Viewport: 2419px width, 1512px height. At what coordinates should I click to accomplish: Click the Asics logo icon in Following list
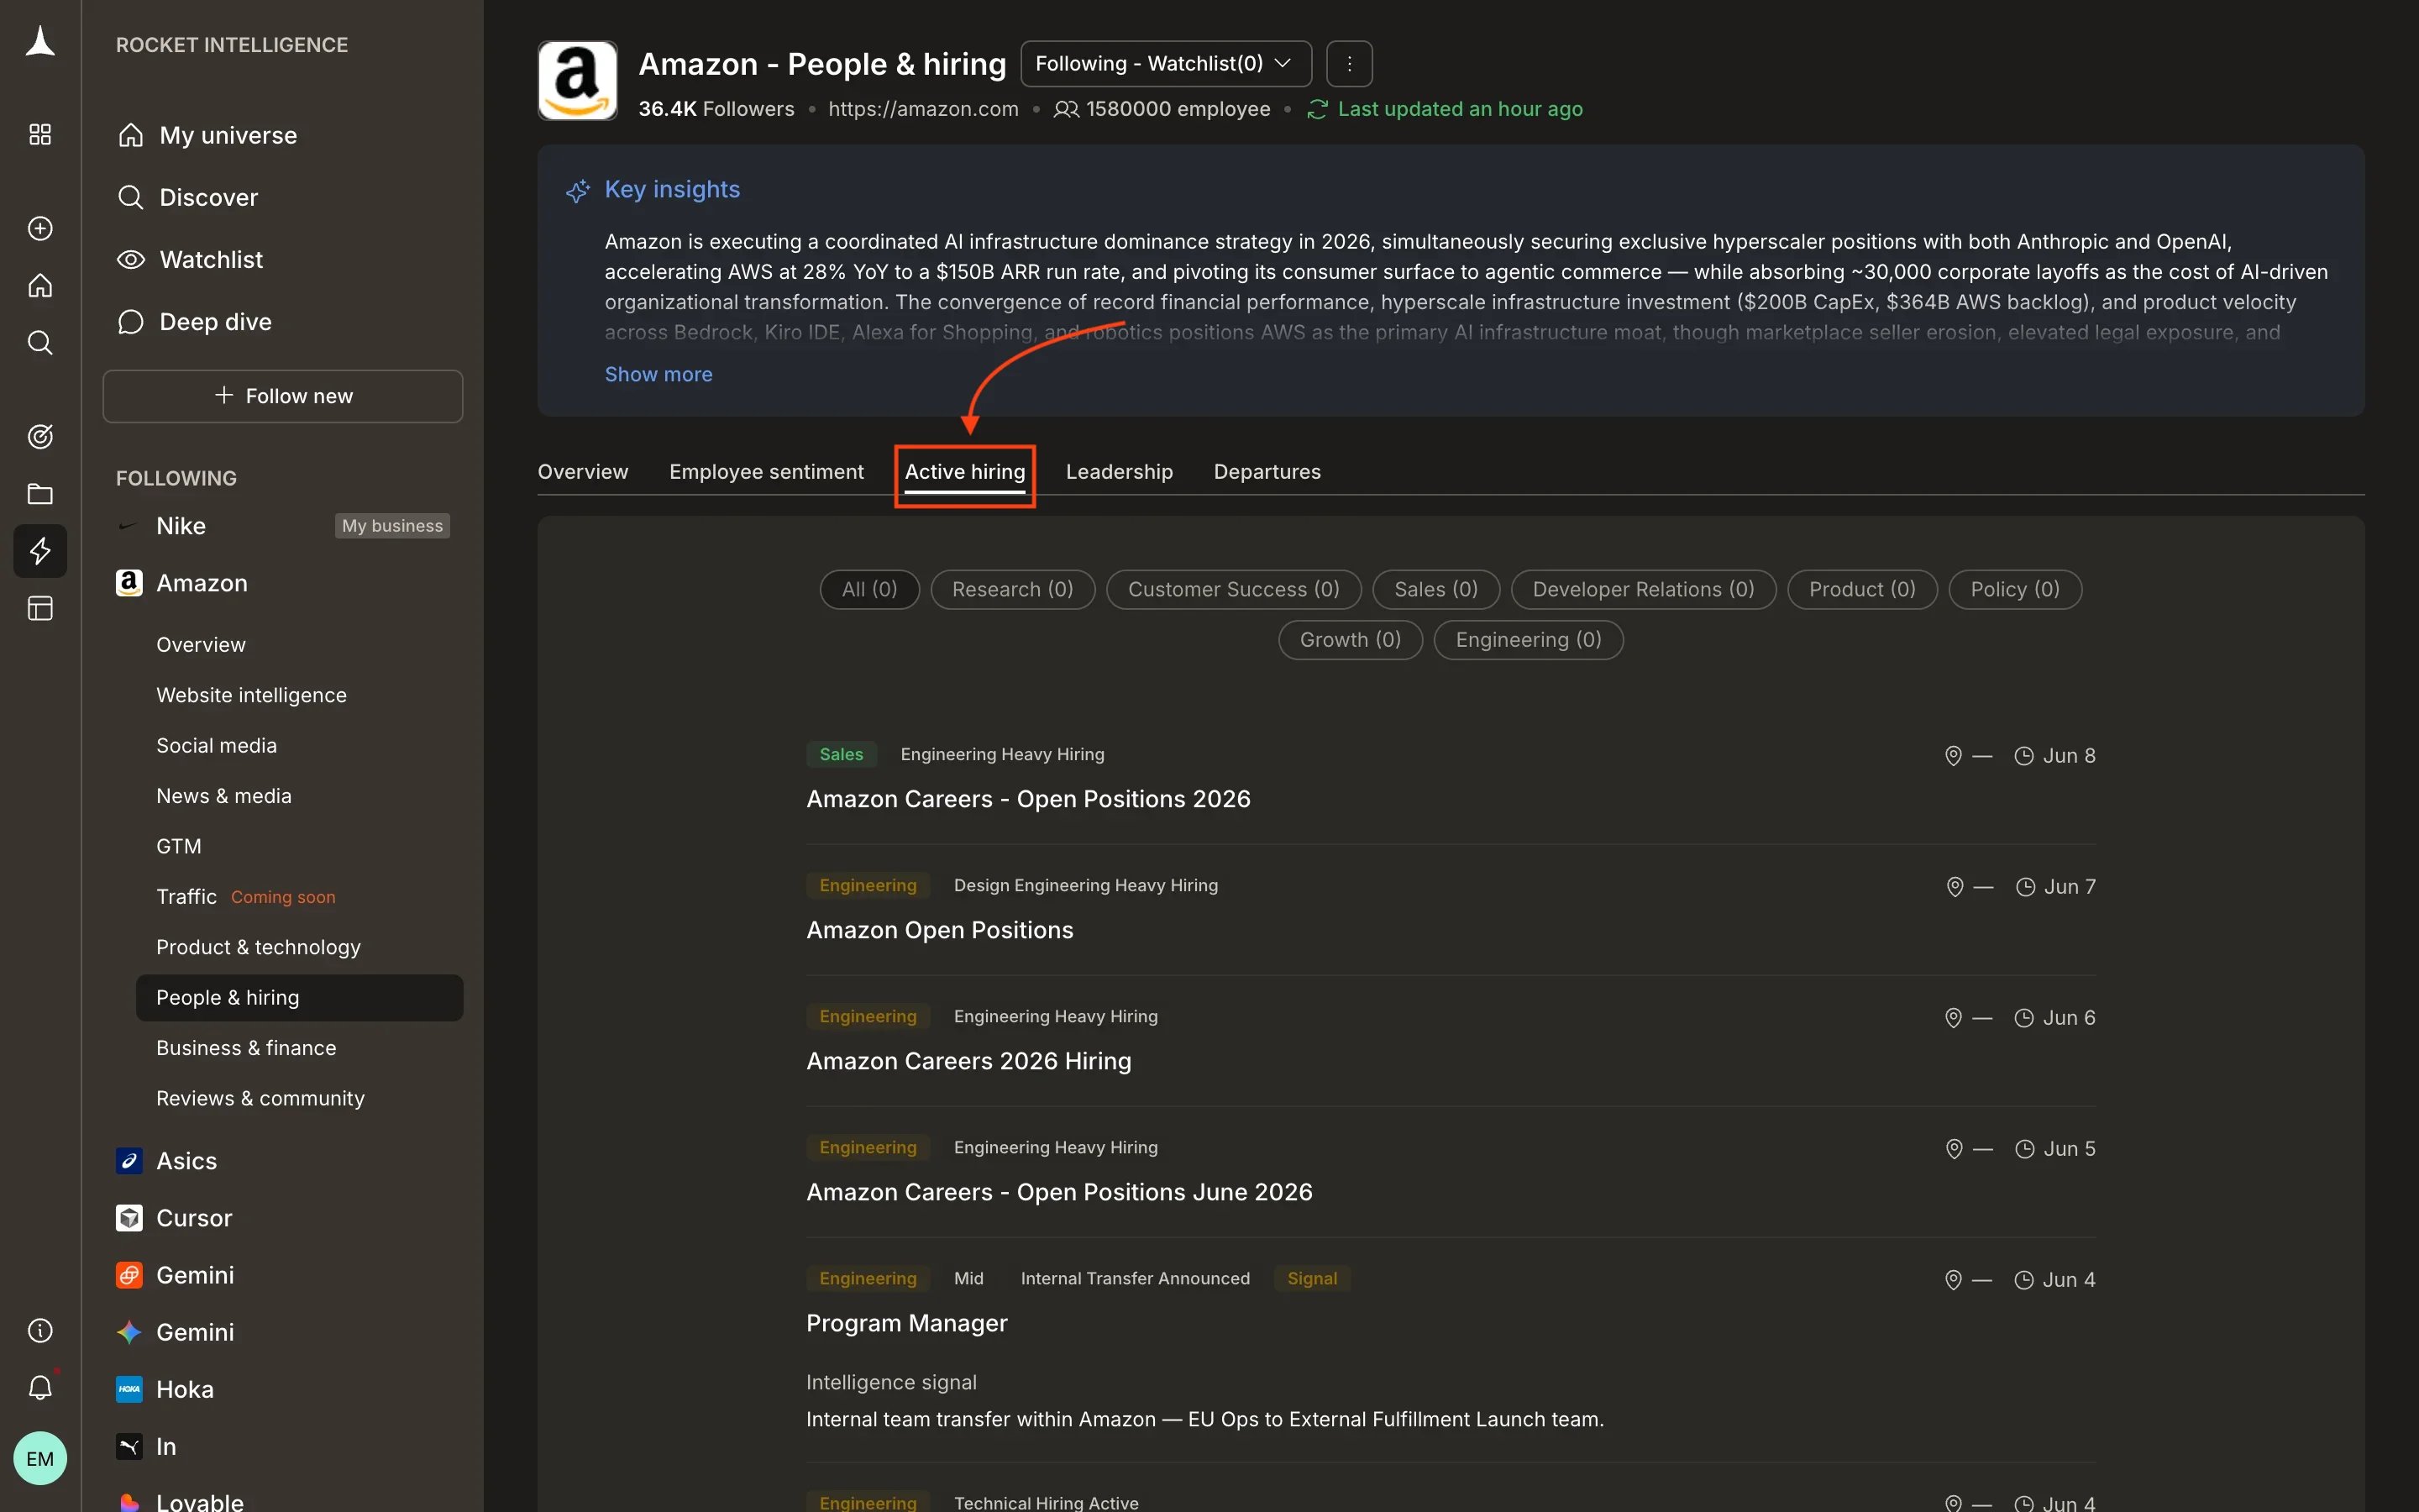pos(129,1161)
